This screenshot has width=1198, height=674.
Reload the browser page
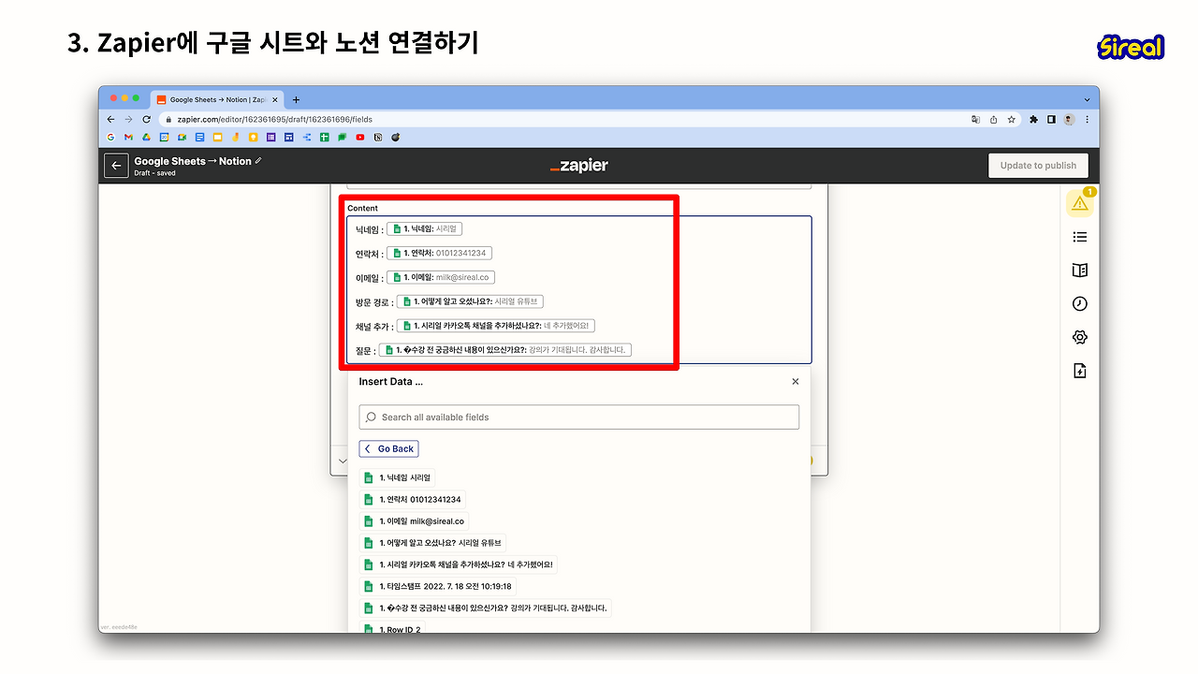[x=146, y=120]
